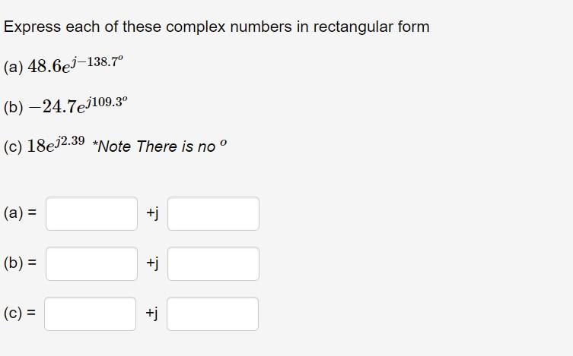Click the "(b) =" answer row label
Image resolution: width=573 pixels, height=356 pixels.
coord(20,263)
